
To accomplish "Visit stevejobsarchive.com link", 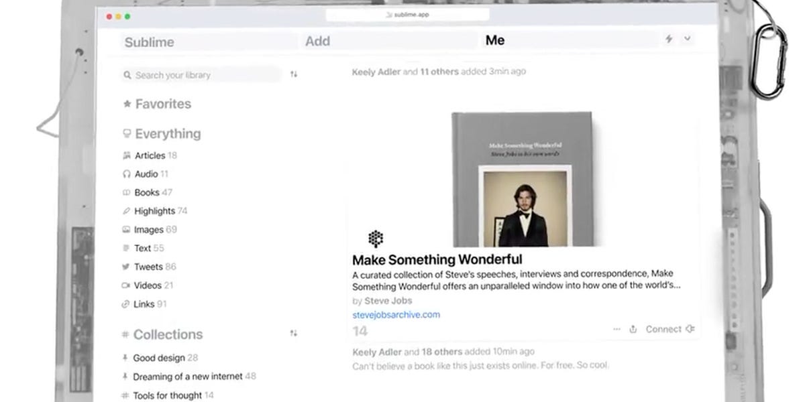I will tap(396, 315).
